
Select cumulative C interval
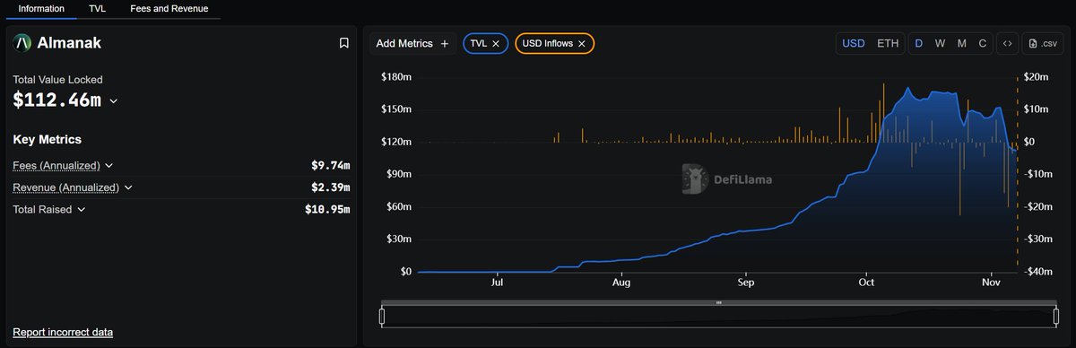click(983, 43)
